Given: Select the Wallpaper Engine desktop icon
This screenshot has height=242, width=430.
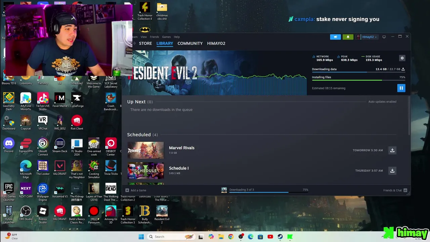Looking at the screenshot, I should (43, 192).
